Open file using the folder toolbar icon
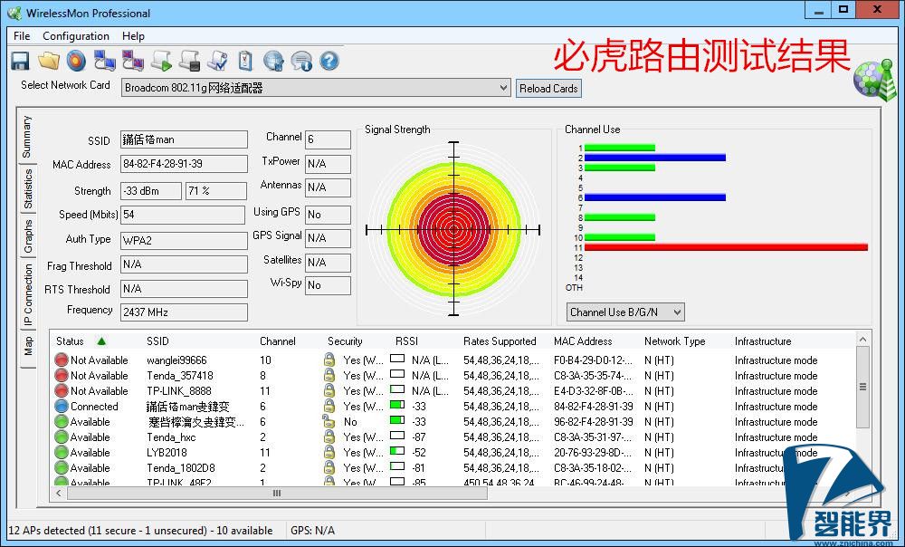The height and width of the screenshot is (547, 905). click(49, 61)
